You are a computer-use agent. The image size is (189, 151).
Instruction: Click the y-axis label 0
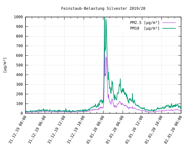(x=22, y=113)
